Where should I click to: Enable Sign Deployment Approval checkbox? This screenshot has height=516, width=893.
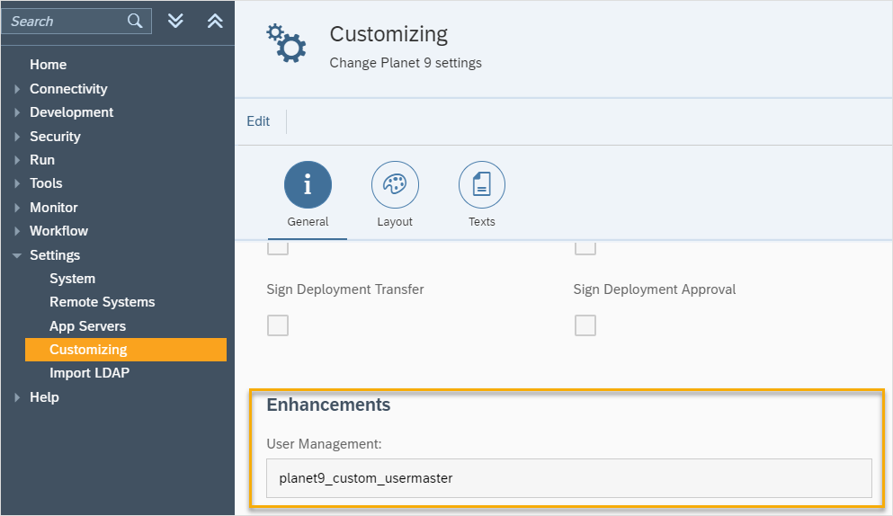585,325
